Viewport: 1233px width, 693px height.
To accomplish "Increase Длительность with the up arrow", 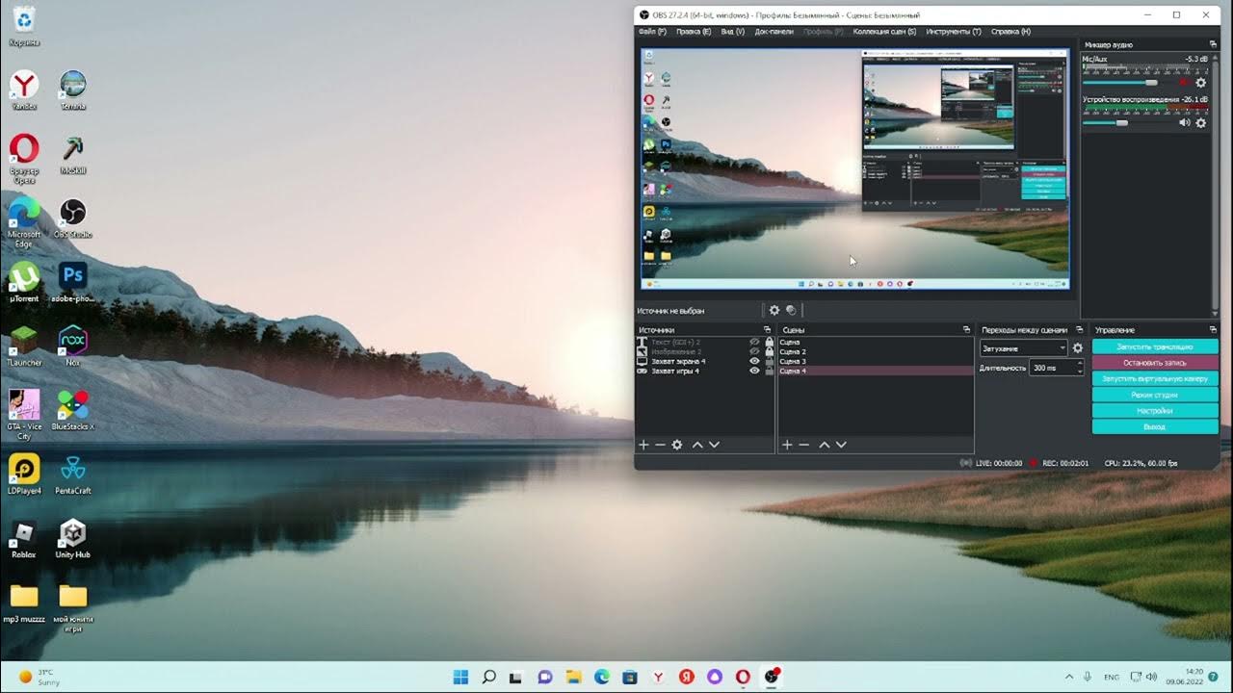I will [x=1080, y=364].
